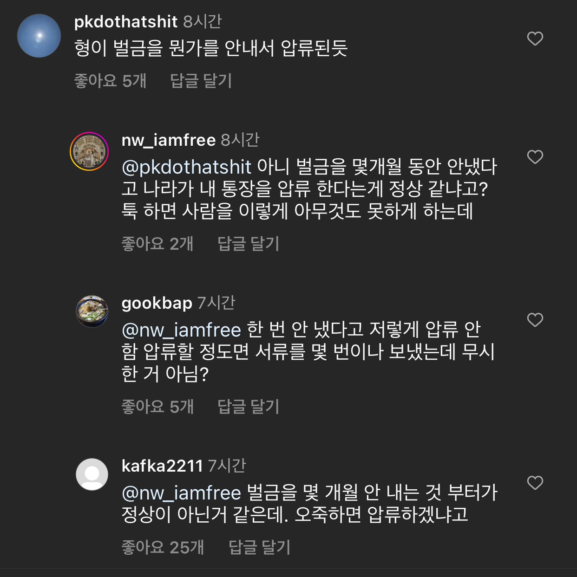Open kafka2211 username link
The width and height of the screenshot is (577, 577).
tap(162, 466)
